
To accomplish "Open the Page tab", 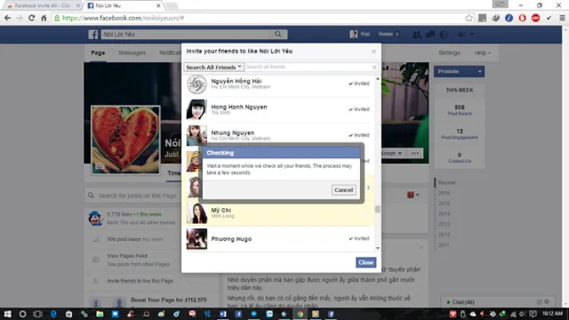I will click(98, 53).
